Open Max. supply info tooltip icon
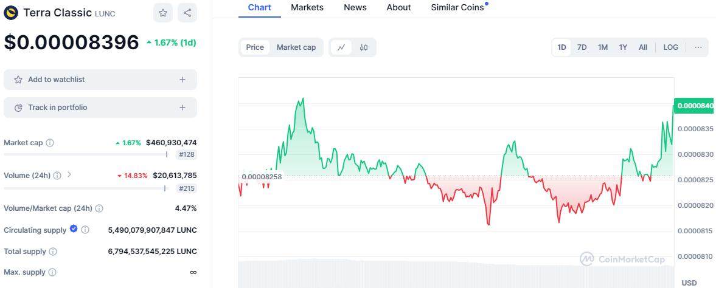 52,272
